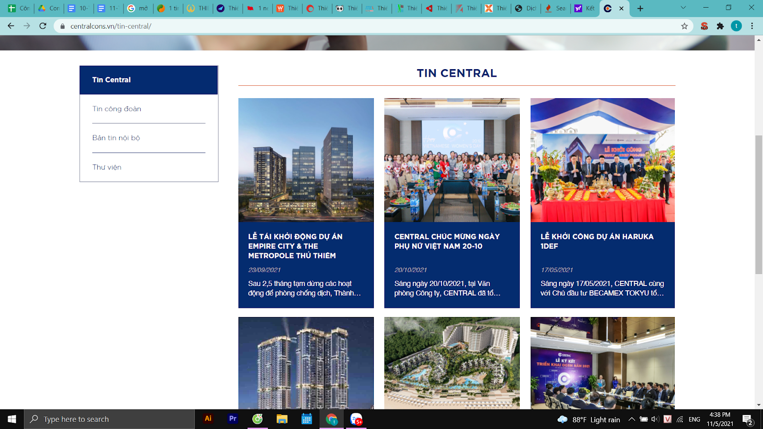This screenshot has height=429, width=763.
Task: Open the Chrome taskbar icon
Action: [331, 419]
